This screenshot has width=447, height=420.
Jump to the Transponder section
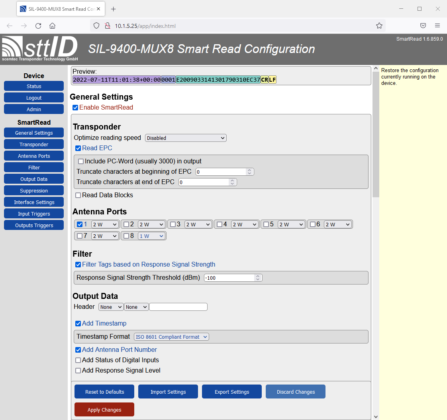[34, 144]
